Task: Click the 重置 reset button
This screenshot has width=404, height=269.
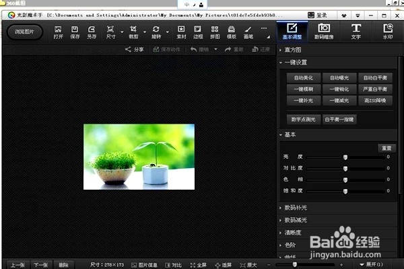Action: (386, 148)
